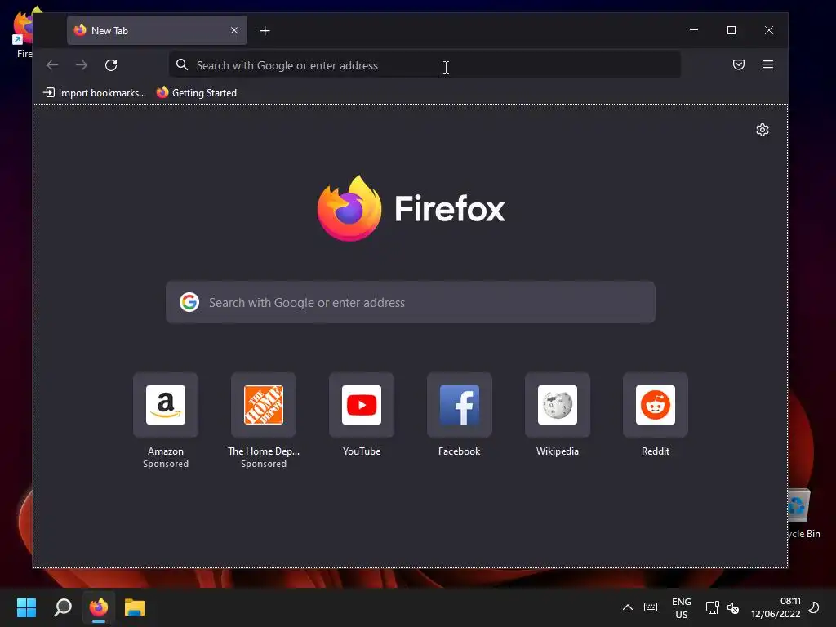Close the New Tab tab
The height and width of the screenshot is (627, 836).
[x=234, y=30]
